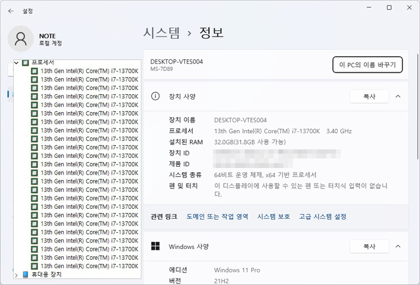Click the 21H2 version value
This screenshot has height=285, width=420.
click(x=221, y=281)
